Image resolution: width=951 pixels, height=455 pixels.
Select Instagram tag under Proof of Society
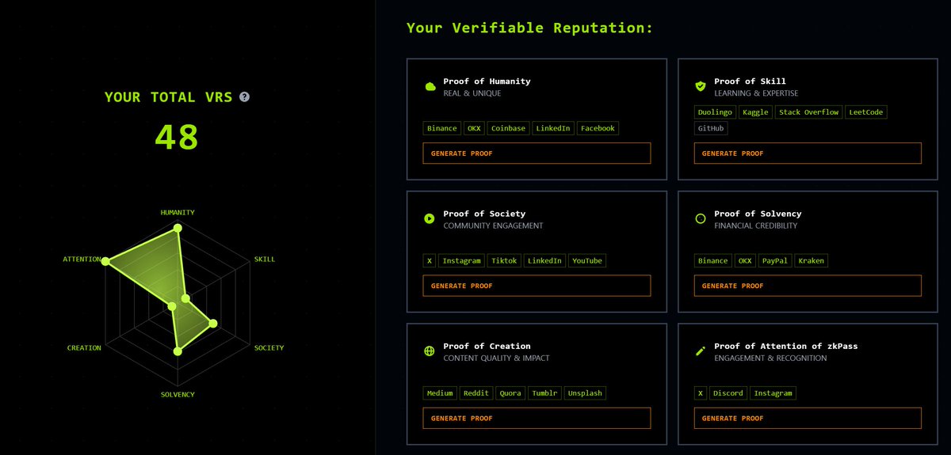pyautogui.click(x=461, y=260)
